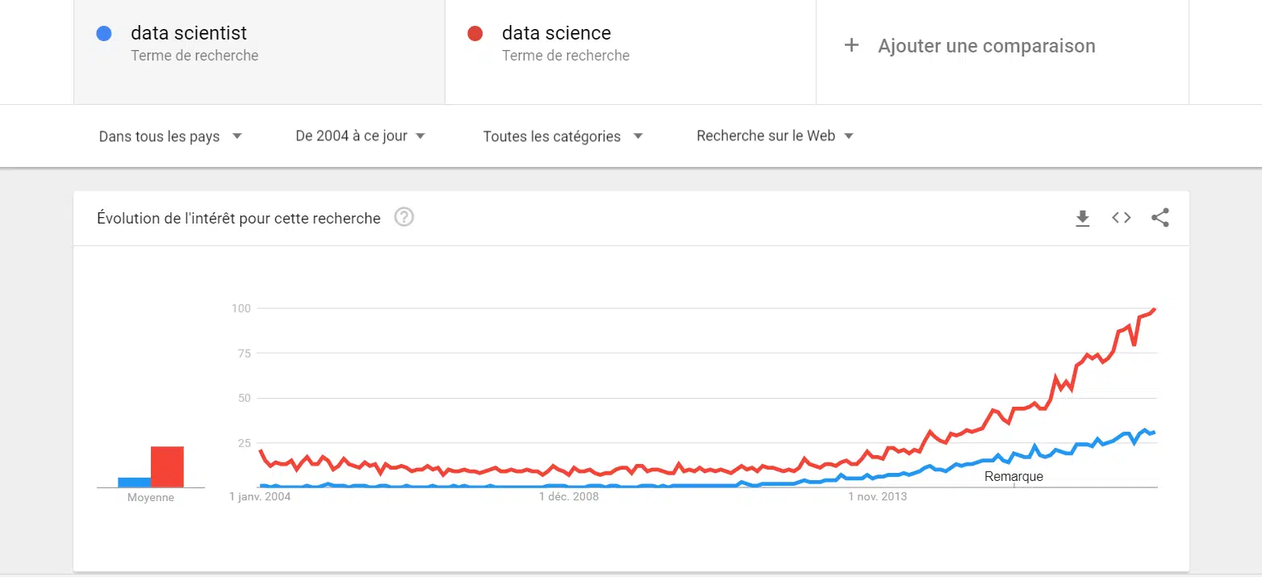Open the 'Toutes les catégories' dropdown
Image resolution: width=1262 pixels, height=577 pixels.
point(562,136)
